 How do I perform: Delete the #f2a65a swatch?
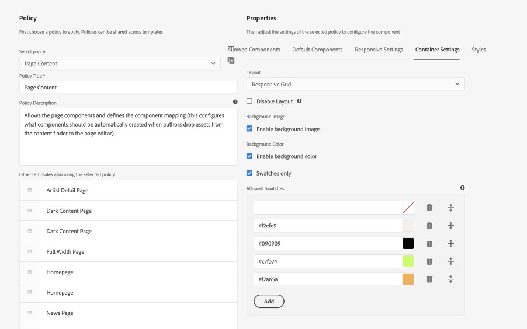point(429,279)
